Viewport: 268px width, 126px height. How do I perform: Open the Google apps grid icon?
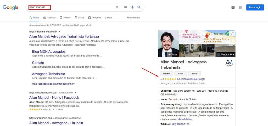[x=241, y=7]
